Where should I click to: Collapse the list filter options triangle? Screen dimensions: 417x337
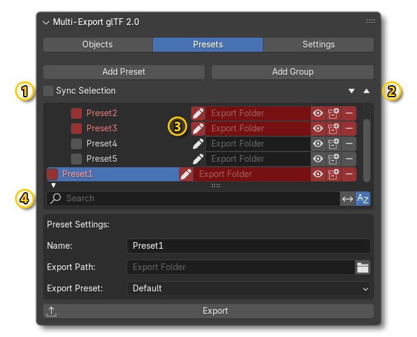(54, 186)
